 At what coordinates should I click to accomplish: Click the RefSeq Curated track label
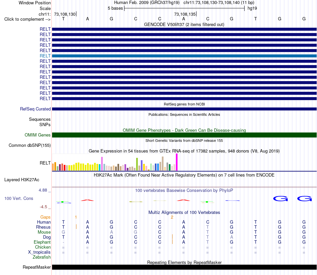click(35, 109)
